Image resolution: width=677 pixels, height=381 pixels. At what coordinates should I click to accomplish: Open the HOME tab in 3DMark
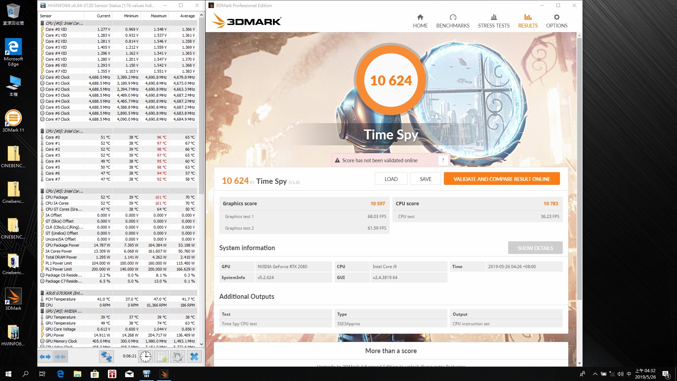pos(420,21)
